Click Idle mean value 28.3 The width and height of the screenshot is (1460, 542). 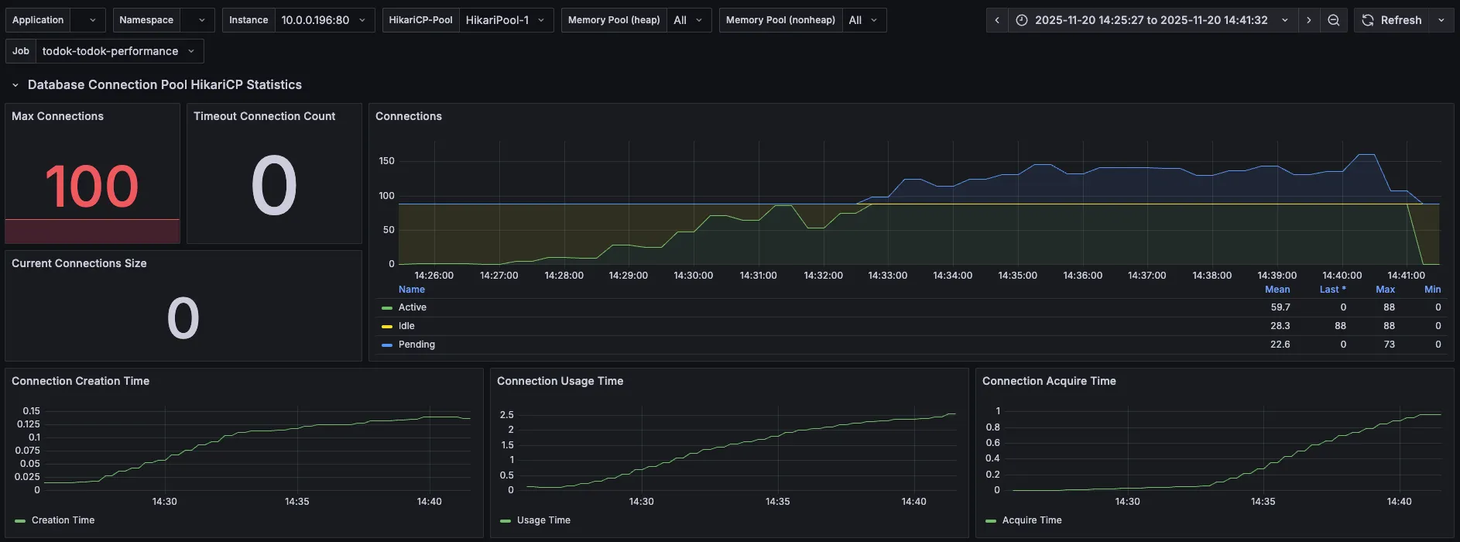[1280, 326]
